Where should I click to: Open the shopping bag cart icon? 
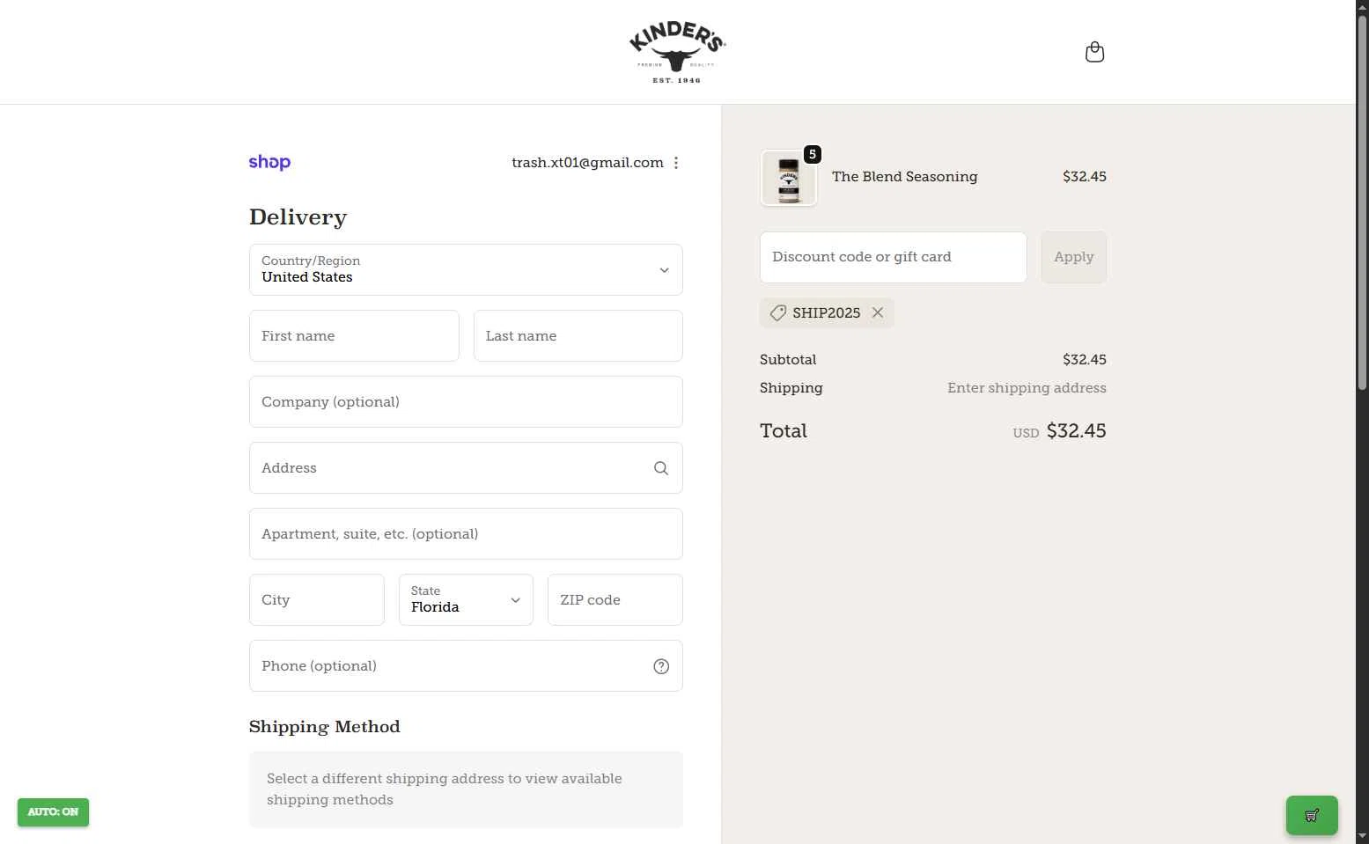pyautogui.click(x=1094, y=52)
